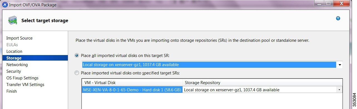Open the target SR dropdown arrow

tap(340, 65)
